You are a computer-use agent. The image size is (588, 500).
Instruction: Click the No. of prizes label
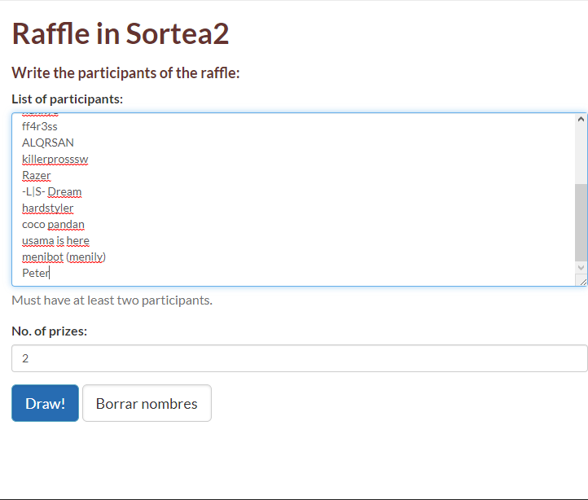coord(50,331)
